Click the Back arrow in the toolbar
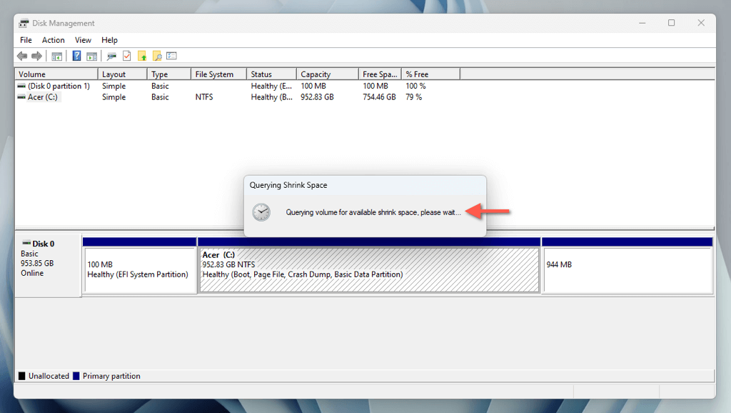Viewport: 731px width, 413px height. point(22,56)
